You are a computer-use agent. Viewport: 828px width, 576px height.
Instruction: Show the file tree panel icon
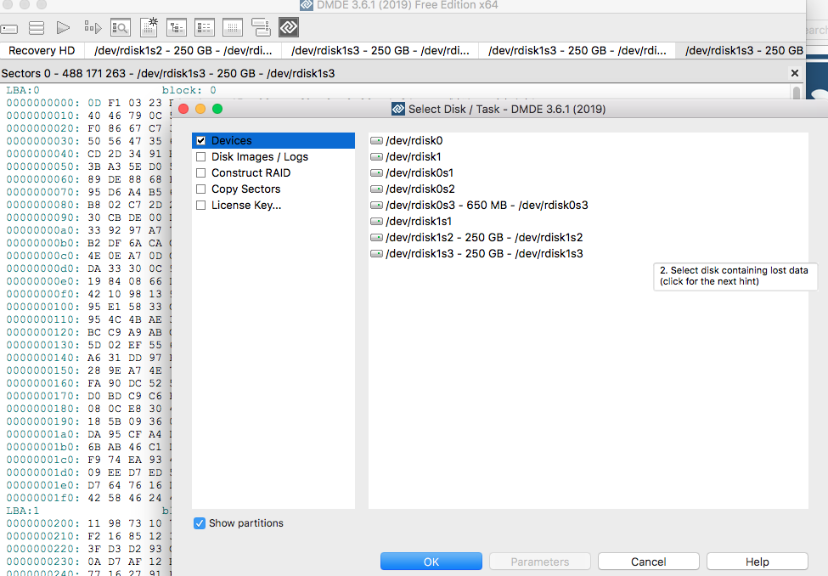point(177,27)
